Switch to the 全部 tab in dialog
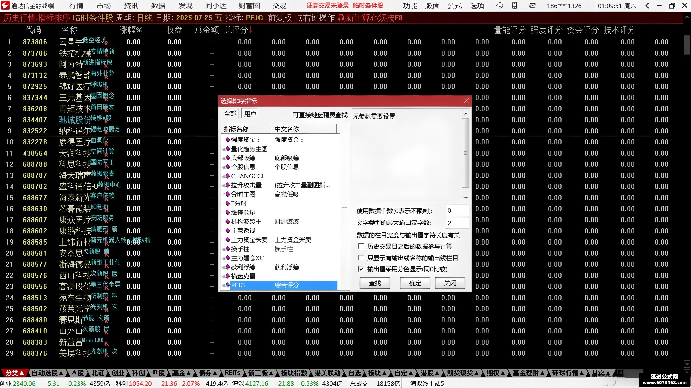 (230, 114)
